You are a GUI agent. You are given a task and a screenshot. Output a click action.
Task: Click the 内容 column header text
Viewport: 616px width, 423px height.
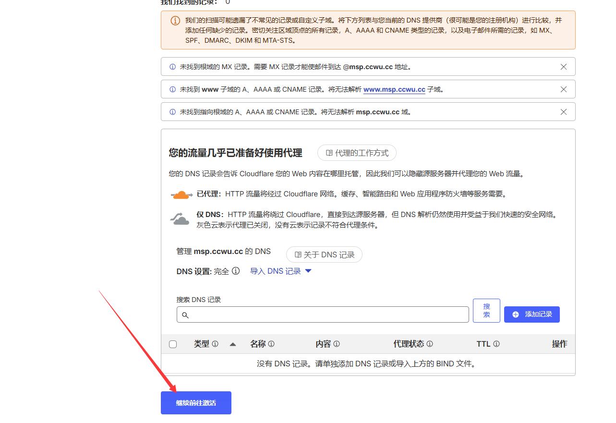(x=323, y=344)
